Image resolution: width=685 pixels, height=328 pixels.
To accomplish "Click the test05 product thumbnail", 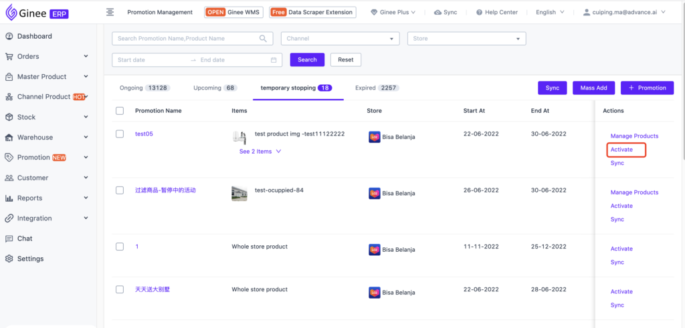I will [239, 136].
